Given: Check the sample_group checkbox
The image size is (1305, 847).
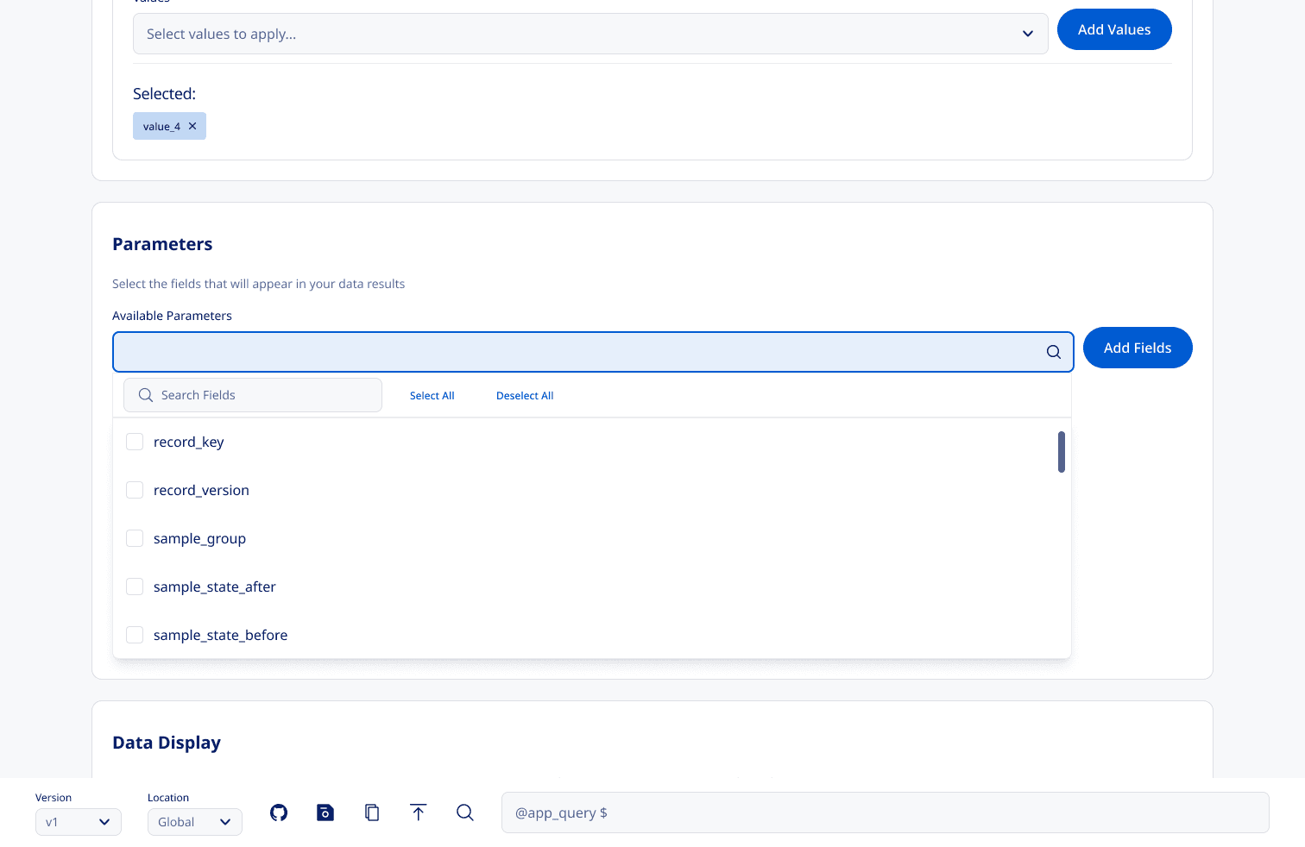Looking at the screenshot, I should tap(135, 538).
